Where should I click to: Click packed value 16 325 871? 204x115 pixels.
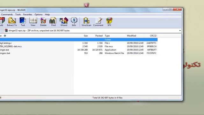(x=97, y=50)
